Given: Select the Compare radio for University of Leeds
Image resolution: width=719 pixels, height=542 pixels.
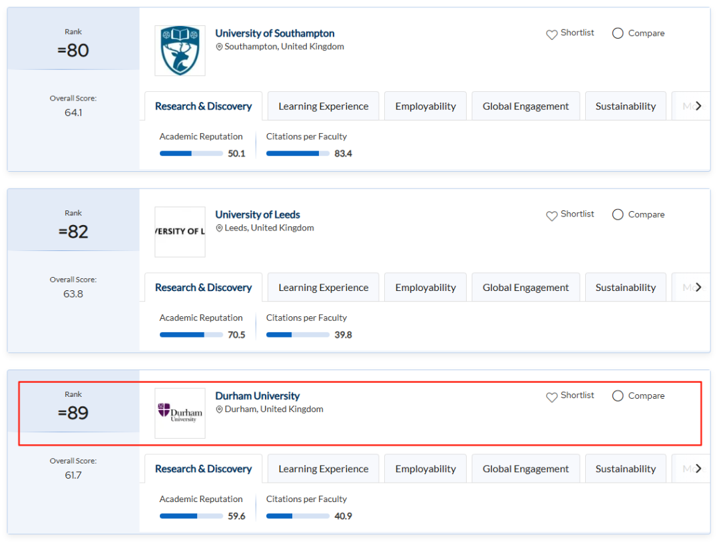Looking at the screenshot, I should click(618, 214).
